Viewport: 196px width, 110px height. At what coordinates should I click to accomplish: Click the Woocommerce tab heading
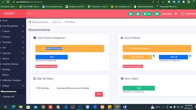click(39, 22)
